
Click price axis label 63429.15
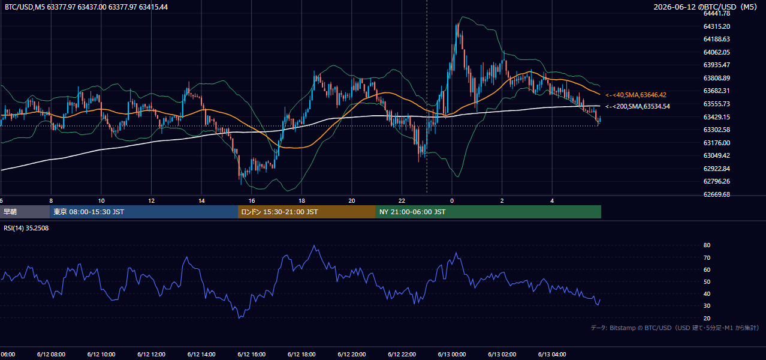[716, 117]
